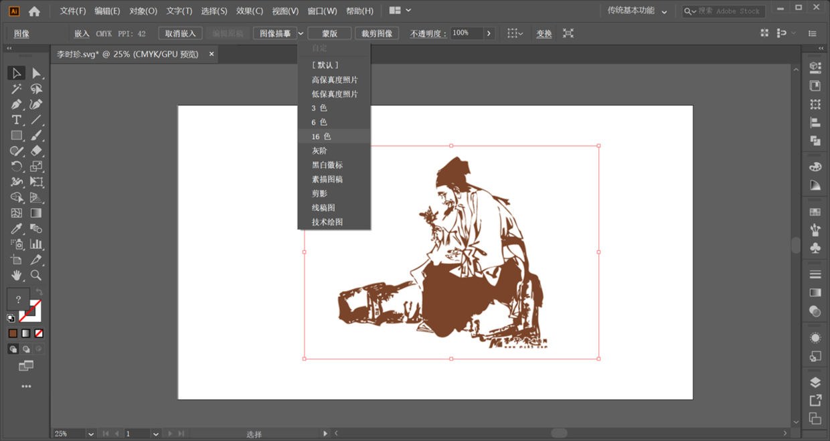Viewport: 830px width, 441px height.
Task: Pick the Eyedropper tool
Action: pos(17,229)
